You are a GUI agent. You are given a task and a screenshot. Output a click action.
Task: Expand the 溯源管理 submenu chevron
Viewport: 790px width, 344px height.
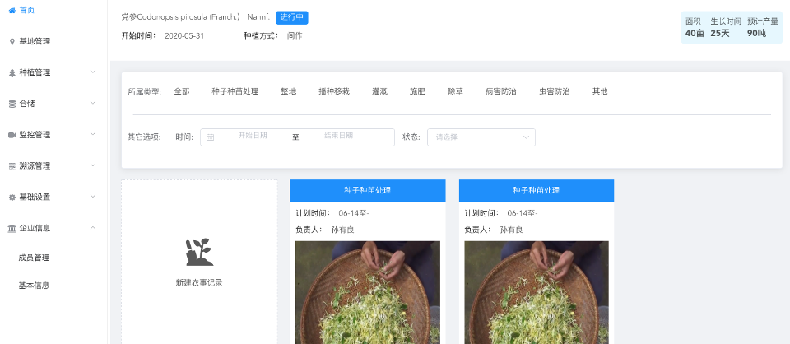(x=93, y=165)
